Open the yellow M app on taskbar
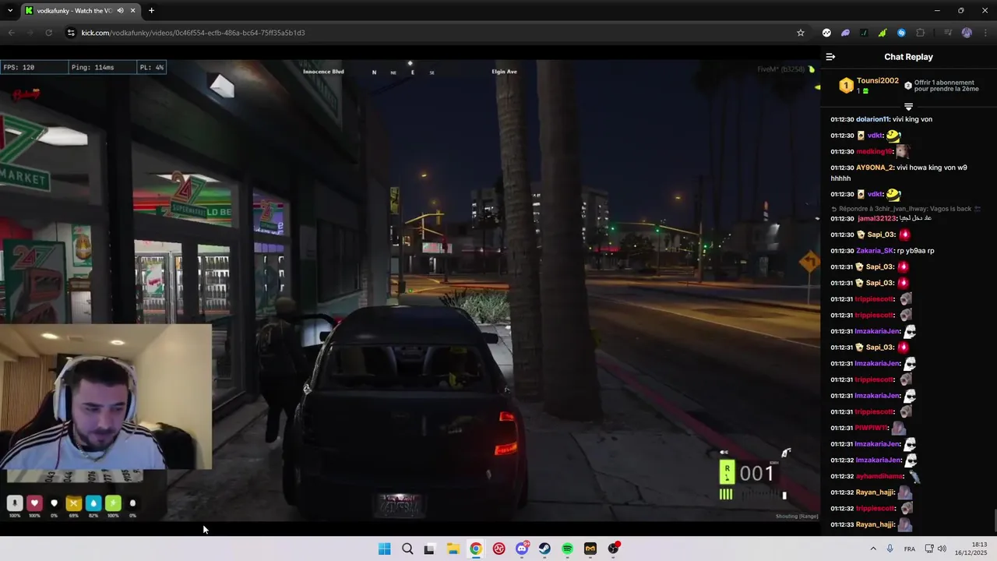Screen dimensions: 997x561 click(x=590, y=549)
